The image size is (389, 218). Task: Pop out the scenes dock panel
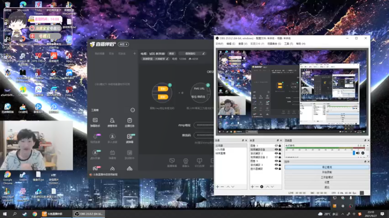click(243, 140)
